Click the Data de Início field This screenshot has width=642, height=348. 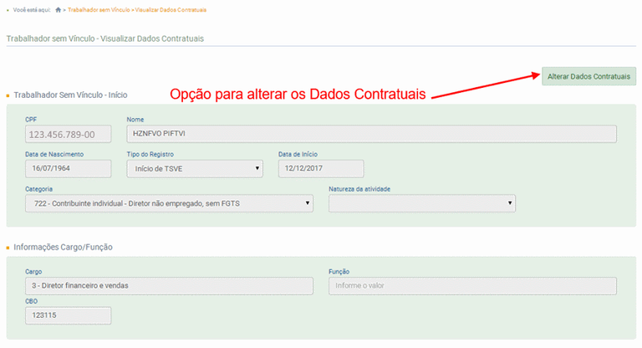[321, 168]
